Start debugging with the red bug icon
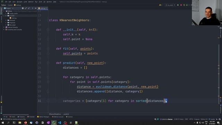 181,5
